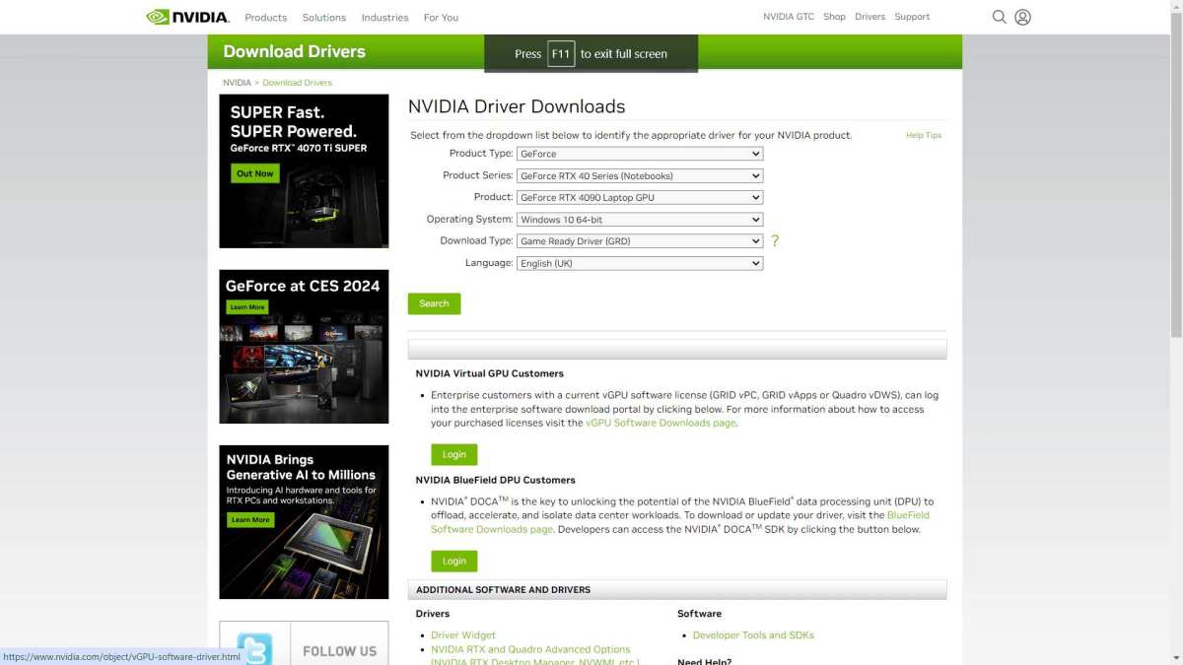Click Login under Virtual GPU Customers
1183x665 pixels.
click(x=453, y=454)
